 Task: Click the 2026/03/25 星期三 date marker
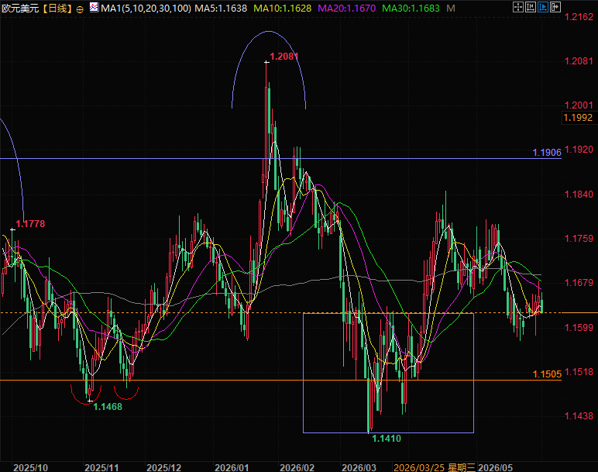tap(435, 467)
